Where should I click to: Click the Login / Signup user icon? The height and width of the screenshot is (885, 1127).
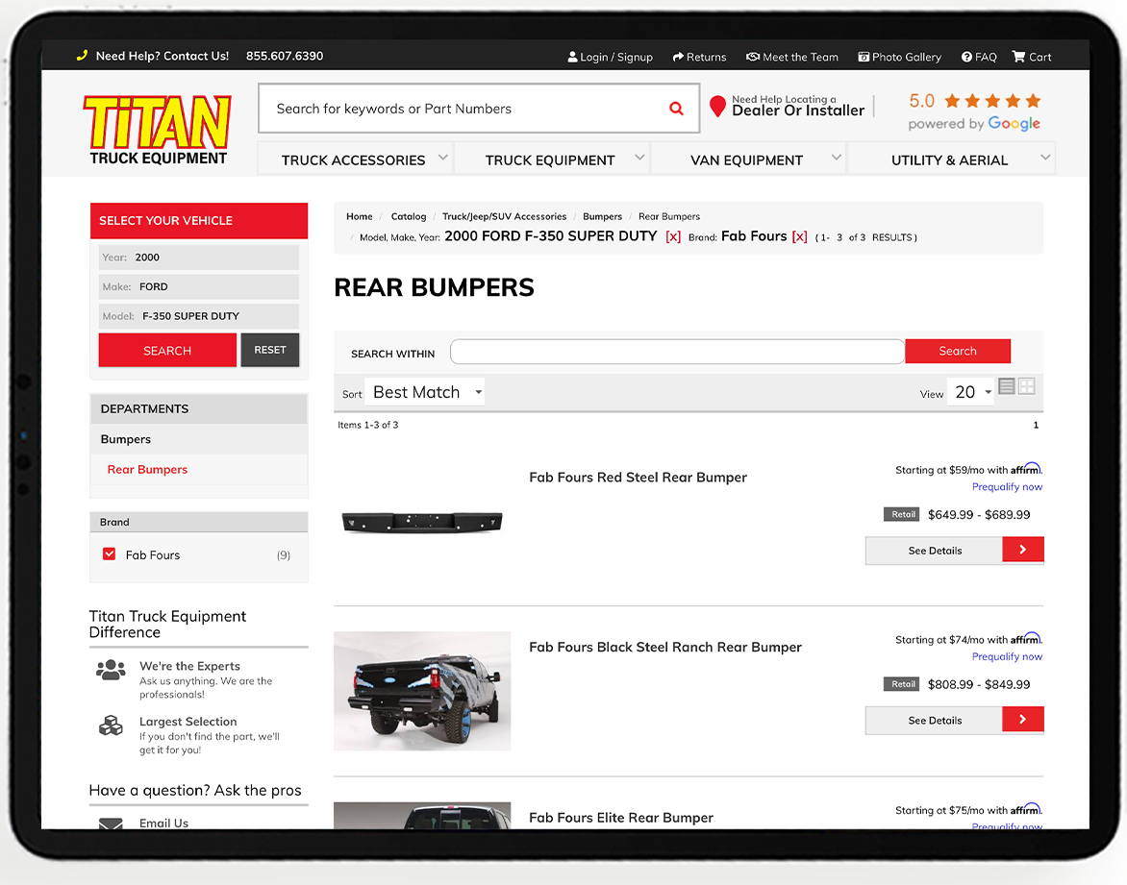(573, 57)
